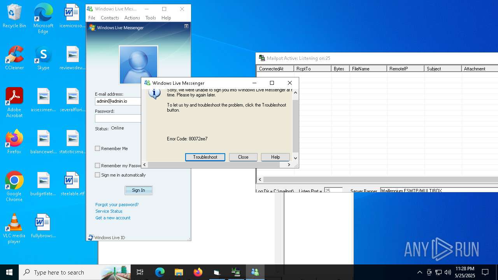
Task: Open the Contacts menu
Action: tap(110, 18)
